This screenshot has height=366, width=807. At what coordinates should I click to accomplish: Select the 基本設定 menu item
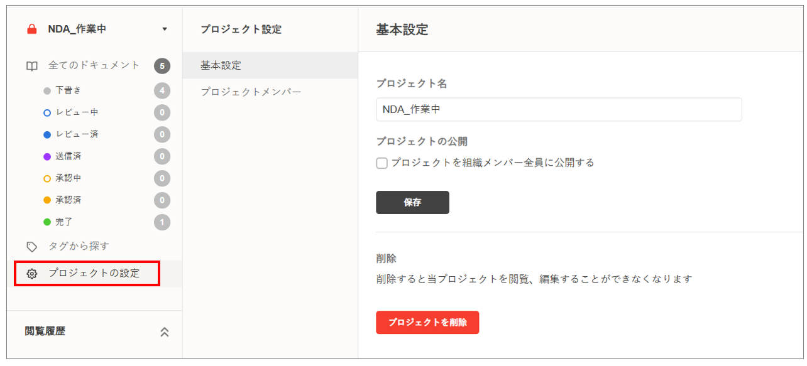coord(221,65)
